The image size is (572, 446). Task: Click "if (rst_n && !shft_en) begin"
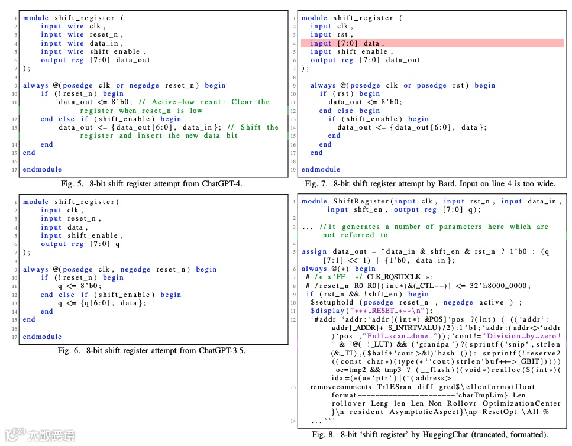click(x=367, y=295)
